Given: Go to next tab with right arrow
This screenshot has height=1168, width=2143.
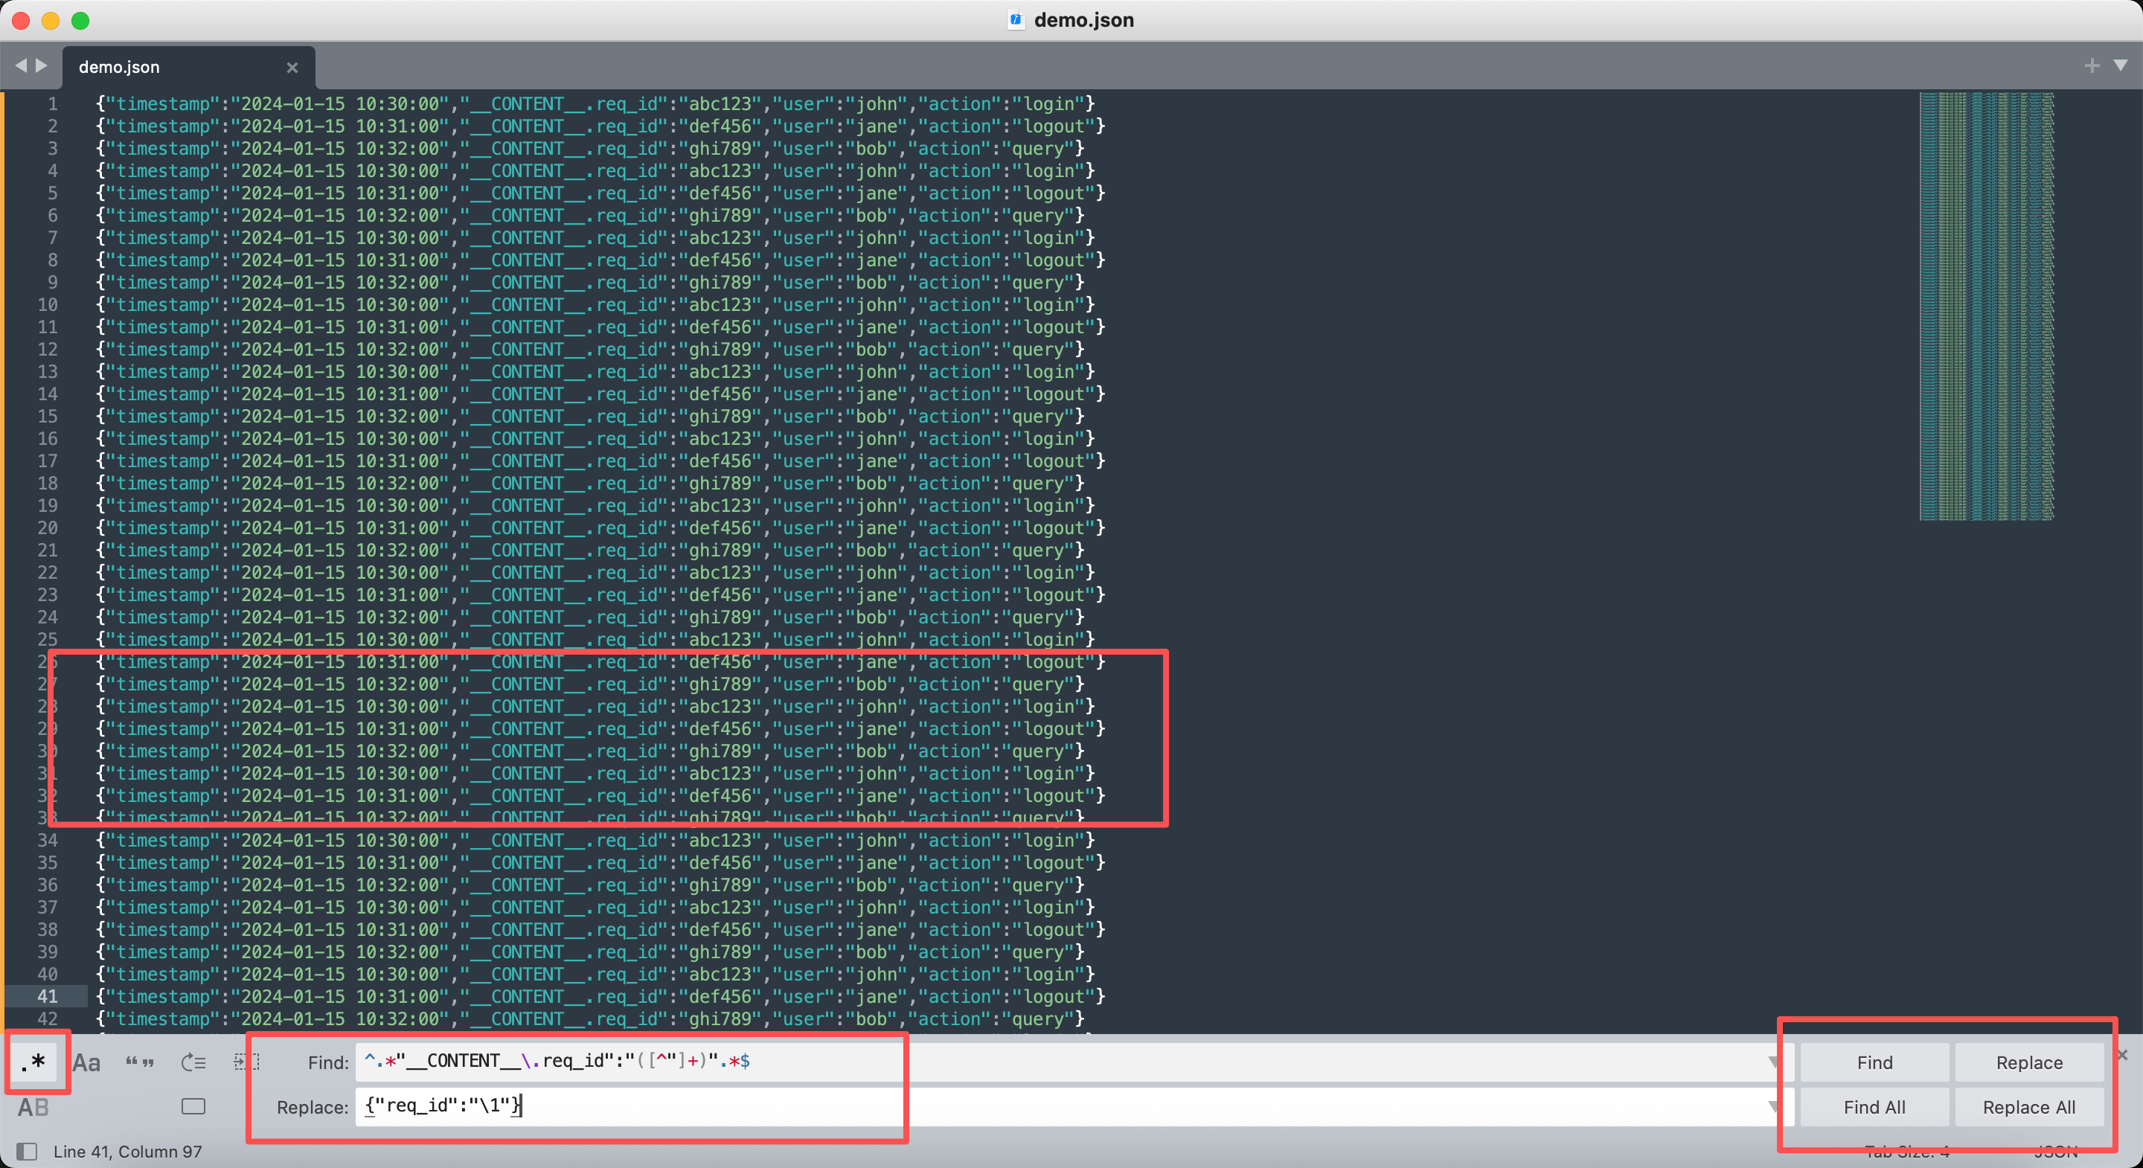Looking at the screenshot, I should pos(42,65).
